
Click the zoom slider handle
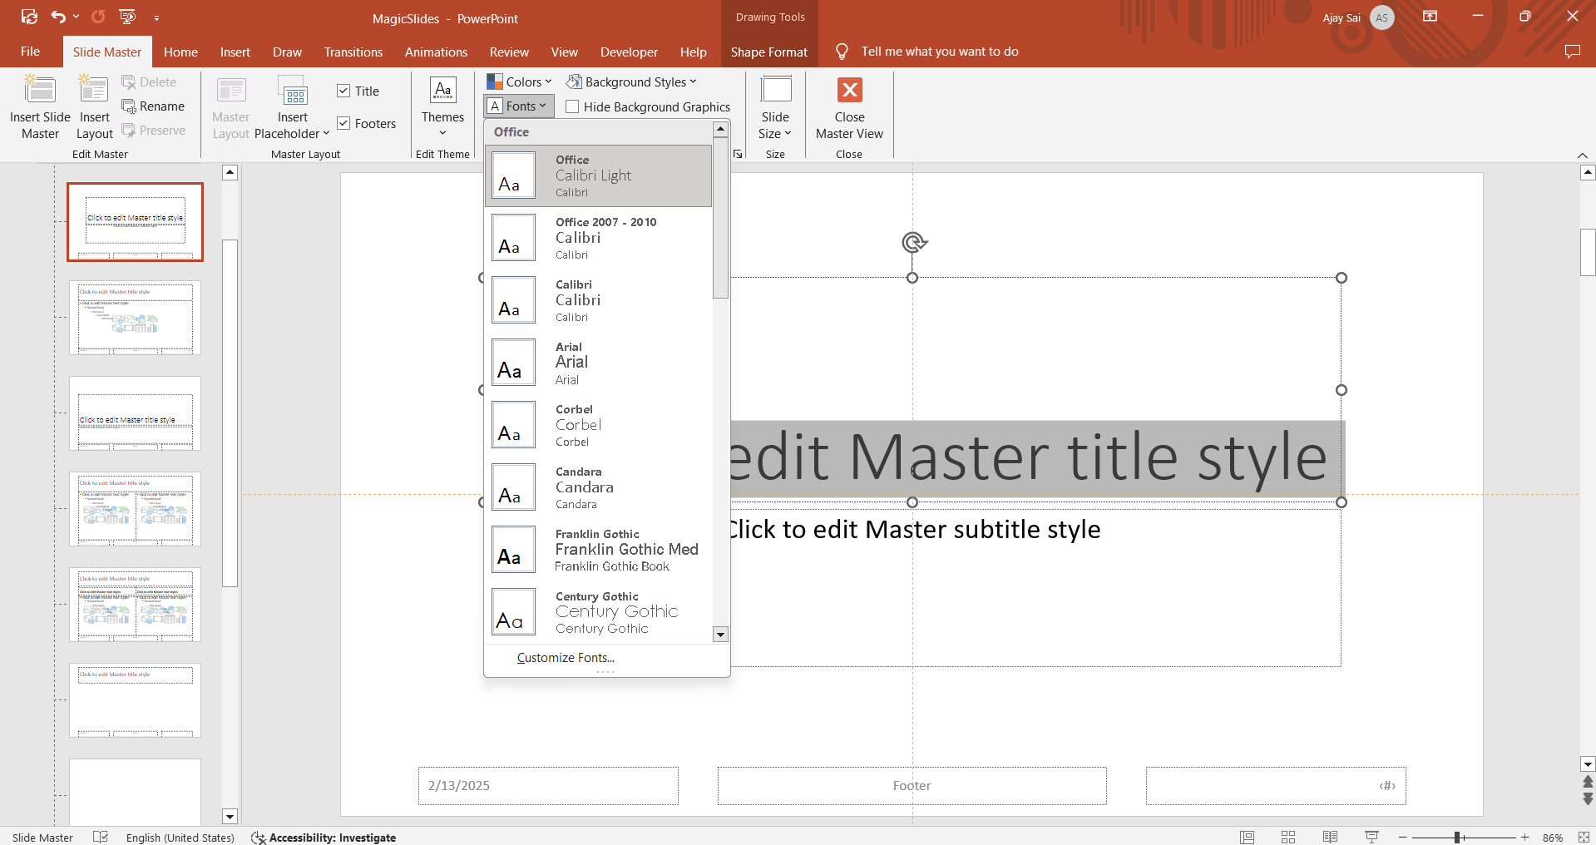pyautogui.click(x=1458, y=838)
